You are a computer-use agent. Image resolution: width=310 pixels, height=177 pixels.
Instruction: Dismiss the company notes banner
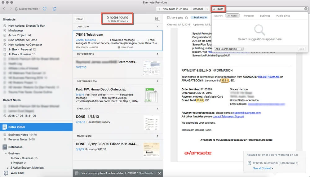[159, 173]
